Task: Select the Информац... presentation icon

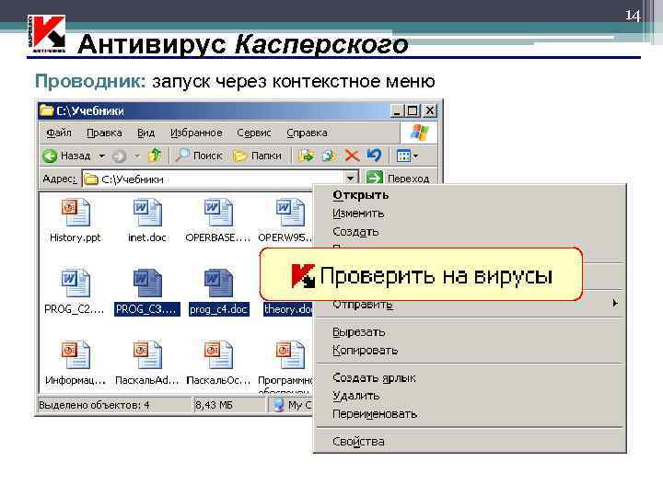Action: pyautogui.click(x=76, y=354)
